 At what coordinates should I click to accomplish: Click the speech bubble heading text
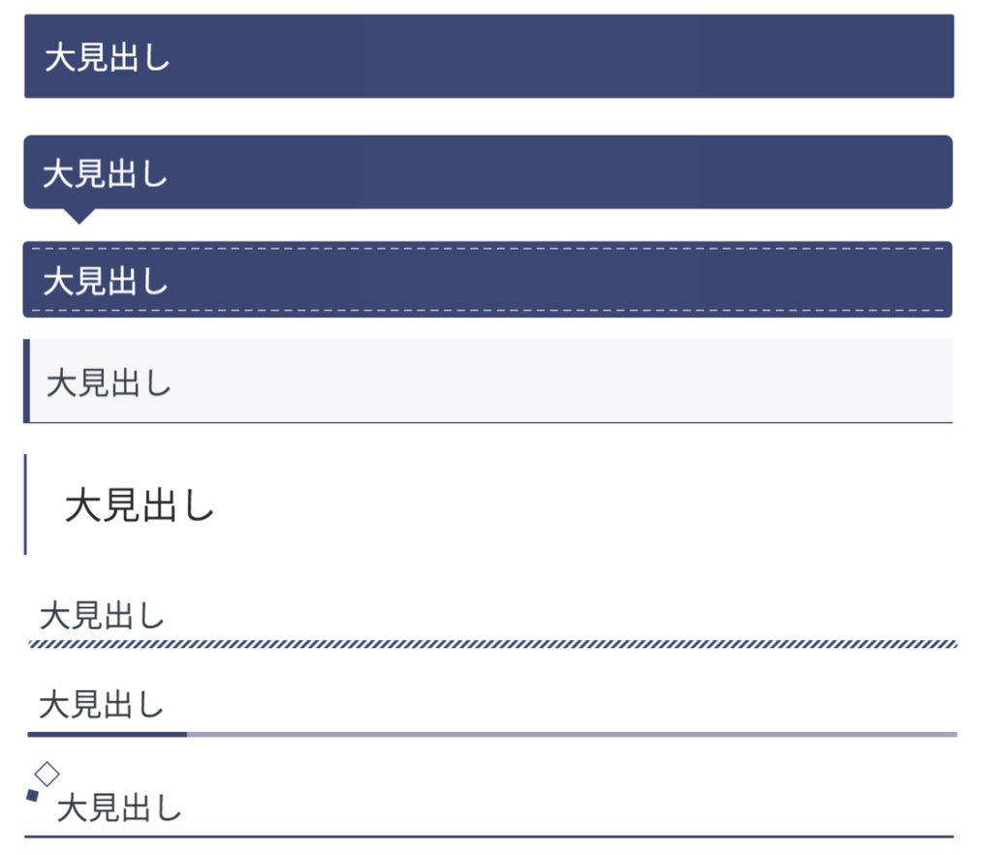point(106,174)
